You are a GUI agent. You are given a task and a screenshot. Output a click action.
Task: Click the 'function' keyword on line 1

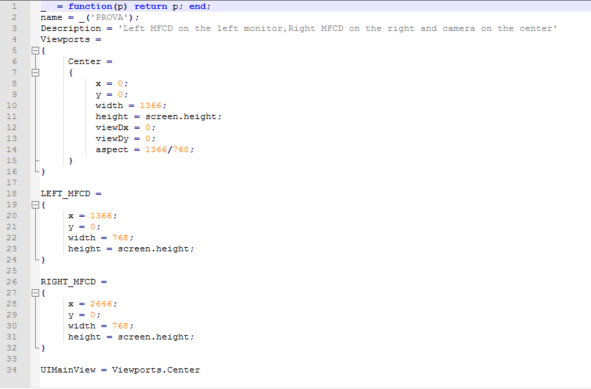(x=90, y=6)
